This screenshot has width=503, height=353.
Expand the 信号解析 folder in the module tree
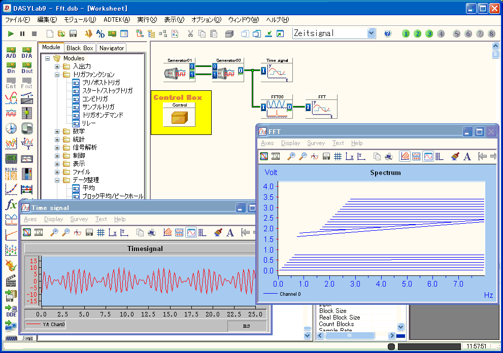tap(57, 148)
